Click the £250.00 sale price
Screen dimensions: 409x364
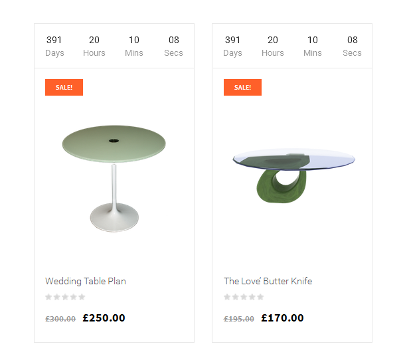tap(104, 318)
